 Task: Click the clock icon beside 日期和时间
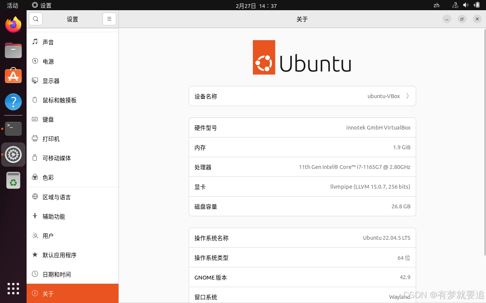point(35,274)
